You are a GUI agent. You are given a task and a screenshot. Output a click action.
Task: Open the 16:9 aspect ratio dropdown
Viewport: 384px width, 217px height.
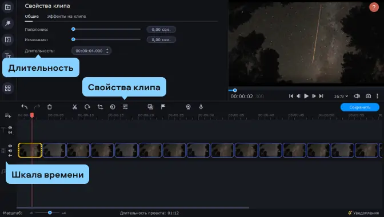pyautogui.click(x=341, y=96)
